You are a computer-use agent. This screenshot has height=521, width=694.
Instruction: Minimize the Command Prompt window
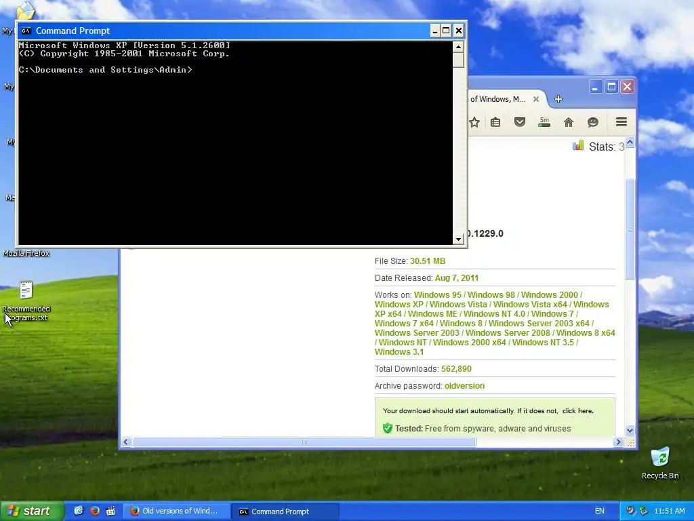pos(435,31)
